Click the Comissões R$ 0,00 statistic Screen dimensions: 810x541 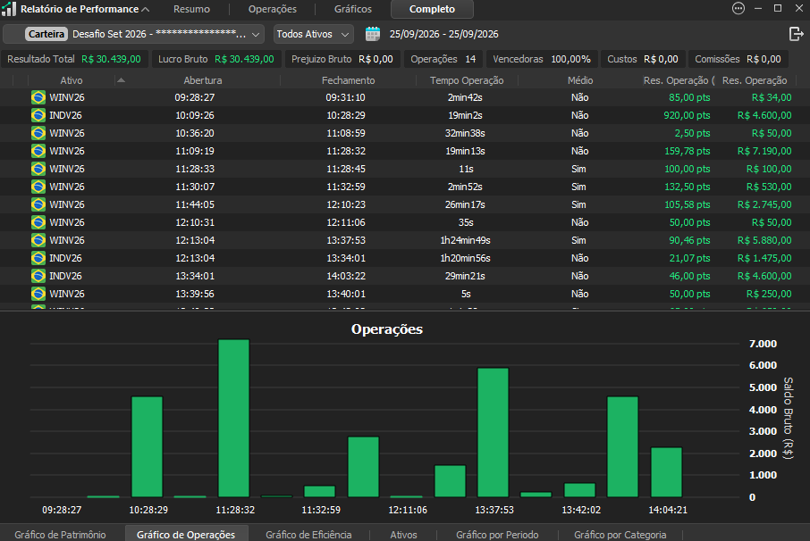pos(738,59)
